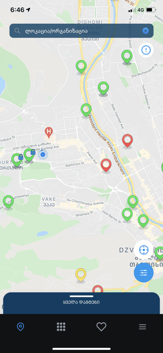Open the blue filter sliders button
This screenshot has width=163, height=353.
point(144,273)
